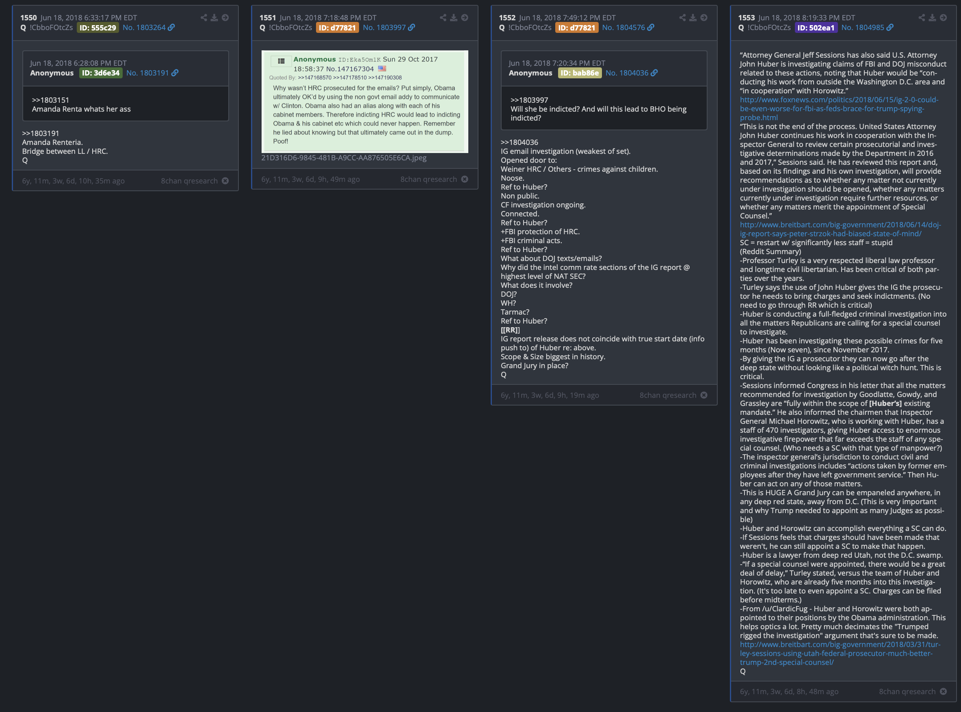The height and width of the screenshot is (712, 961).
Task: Share post 1550 via share icon
Action: [x=204, y=18]
